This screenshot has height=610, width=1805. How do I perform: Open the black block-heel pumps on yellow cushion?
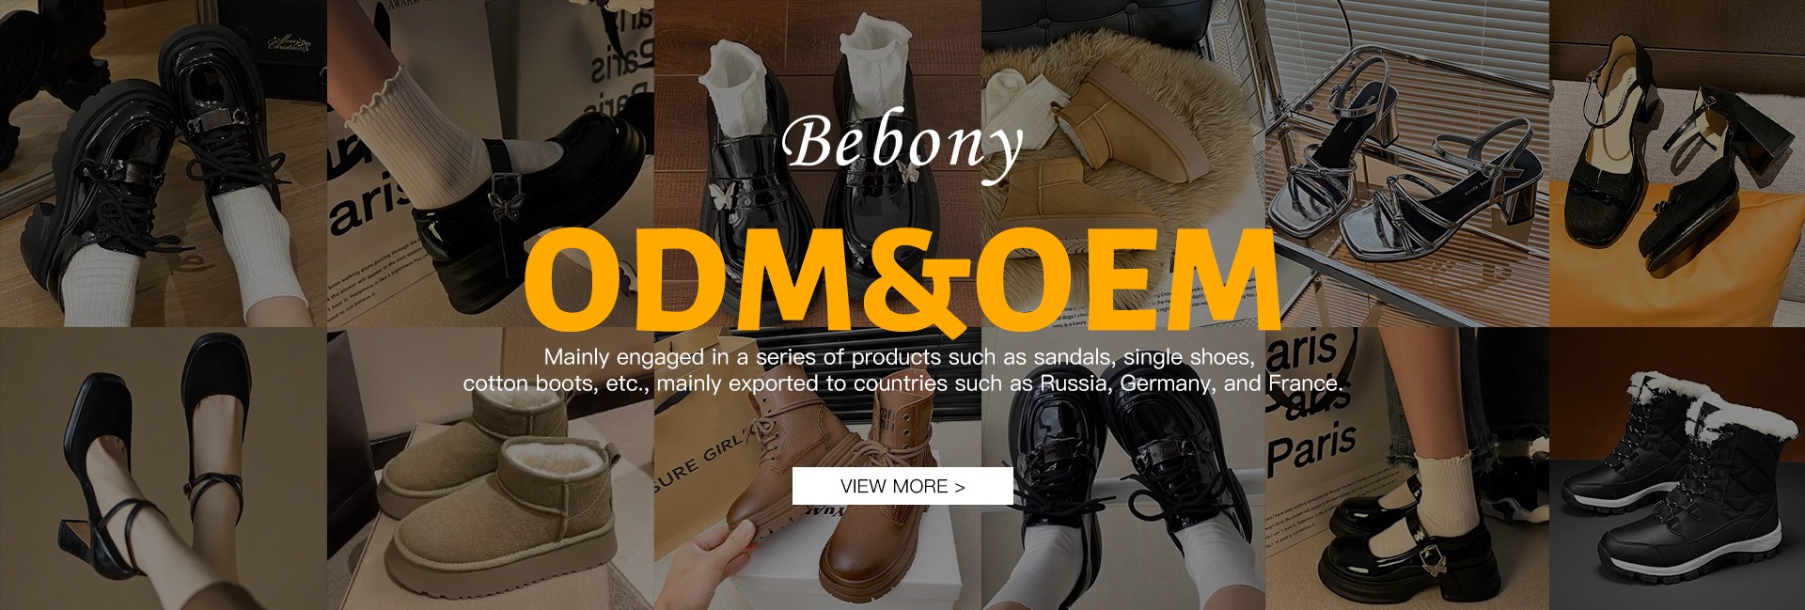(1677, 164)
